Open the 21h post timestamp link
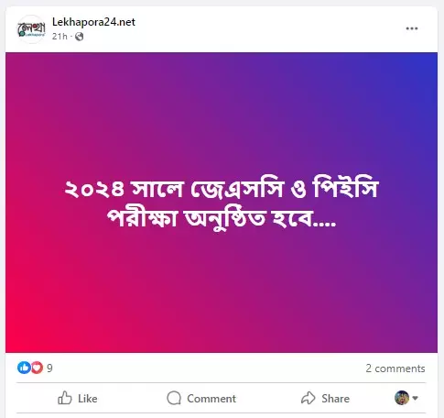This screenshot has height=418, width=444. (x=60, y=37)
